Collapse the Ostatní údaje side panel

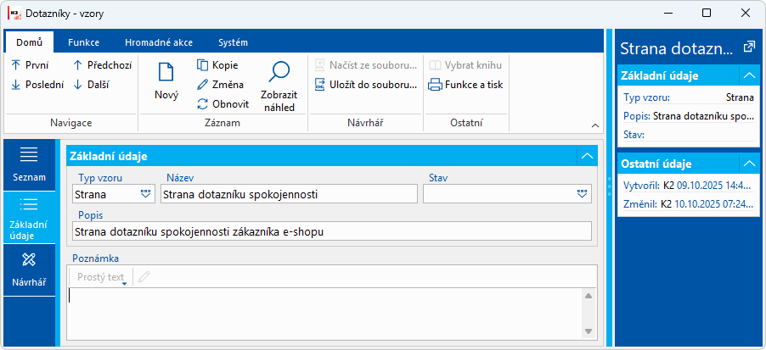(748, 164)
